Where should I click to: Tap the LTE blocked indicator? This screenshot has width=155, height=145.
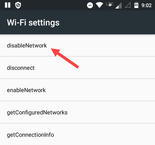click(x=110, y=4)
